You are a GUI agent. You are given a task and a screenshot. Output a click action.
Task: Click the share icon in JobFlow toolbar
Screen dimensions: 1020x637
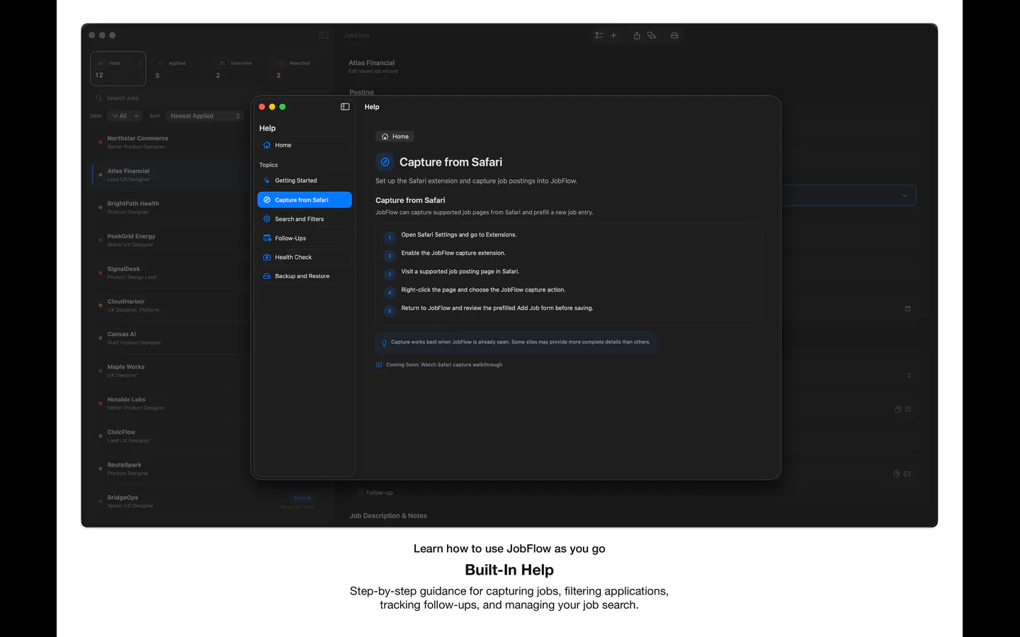click(x=637, y=35)
